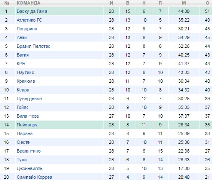Select the Брагантино team link

(x=28, y=151)
